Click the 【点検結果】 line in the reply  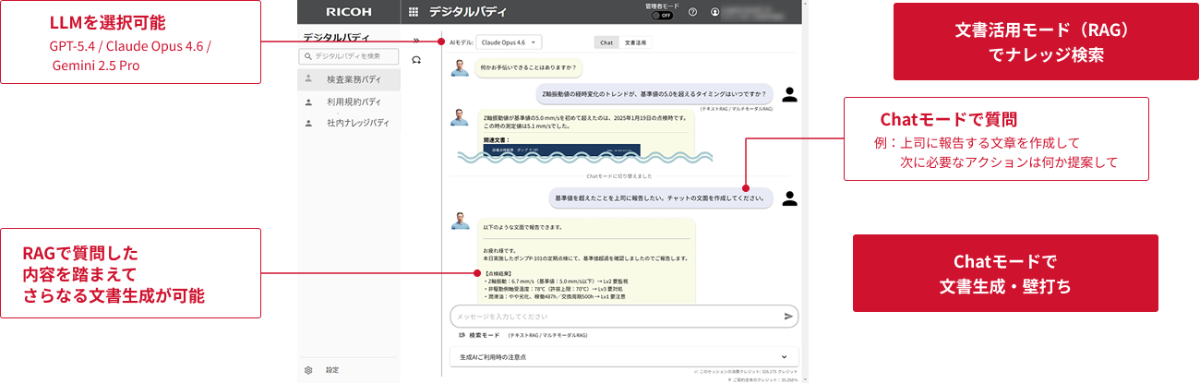coord(497,274)
